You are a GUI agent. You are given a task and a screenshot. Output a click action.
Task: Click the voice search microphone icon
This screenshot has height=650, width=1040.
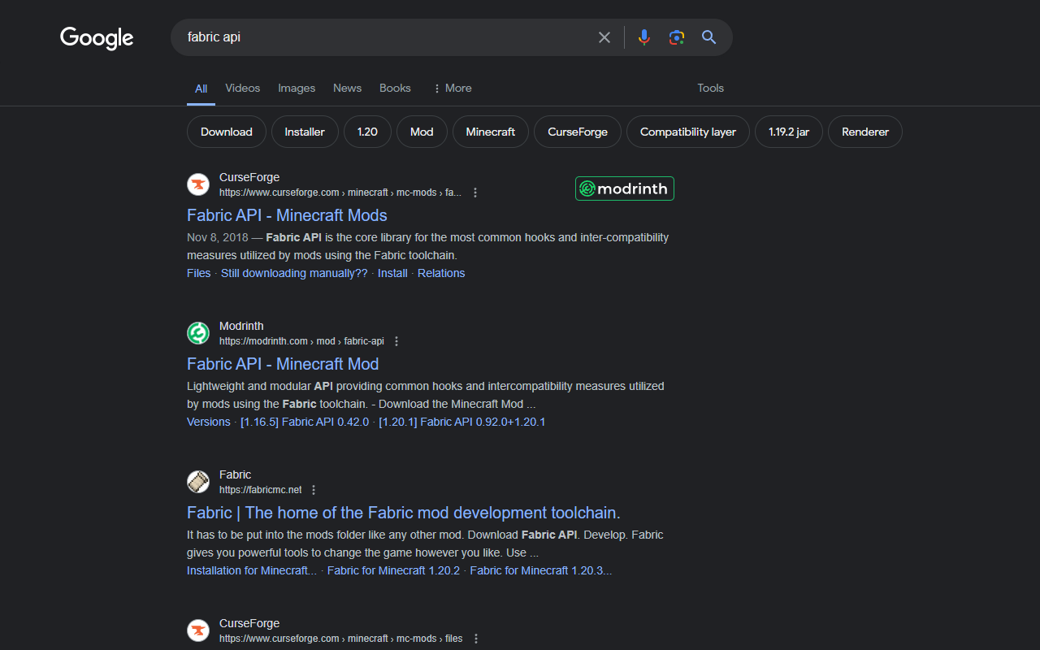click(x=643, y=37)
